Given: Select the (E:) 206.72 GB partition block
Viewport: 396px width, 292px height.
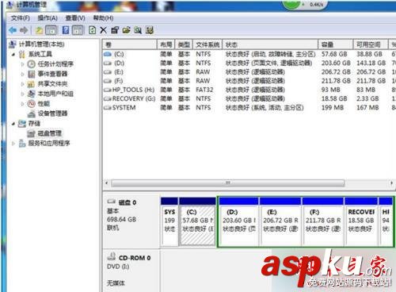Looking at the screenshot, I should pos(280,221).
